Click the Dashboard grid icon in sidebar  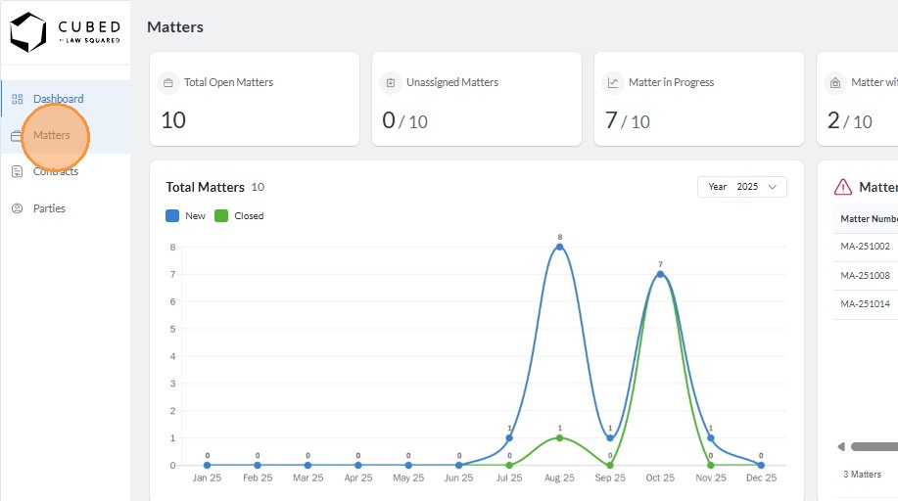coord(18,99)
